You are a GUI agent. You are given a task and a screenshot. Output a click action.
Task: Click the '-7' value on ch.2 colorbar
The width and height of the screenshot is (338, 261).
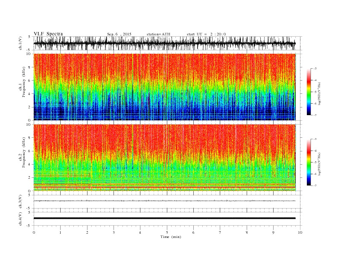(x=315, y=186)
